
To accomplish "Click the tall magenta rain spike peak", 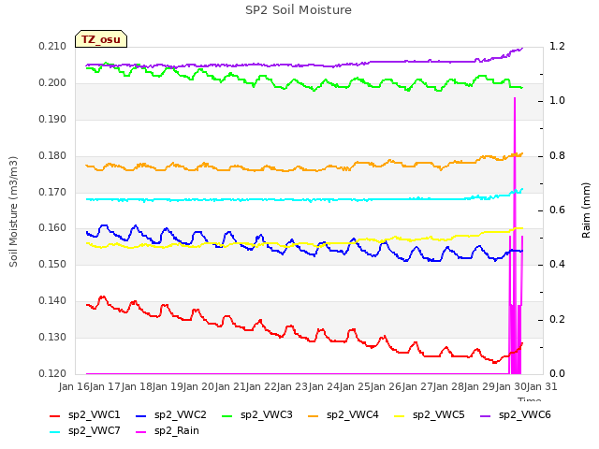I will click(x=515, y=98).
